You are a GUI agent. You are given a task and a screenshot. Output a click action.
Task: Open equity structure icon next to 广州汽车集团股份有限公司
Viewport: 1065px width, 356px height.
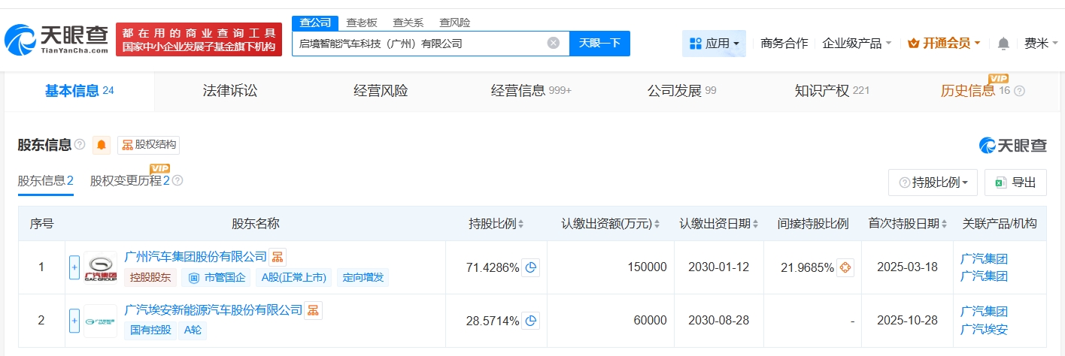(278, 257)
